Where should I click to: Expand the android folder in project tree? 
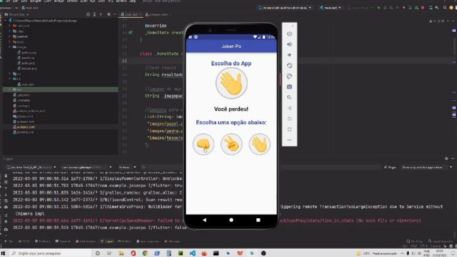(10, 36)
